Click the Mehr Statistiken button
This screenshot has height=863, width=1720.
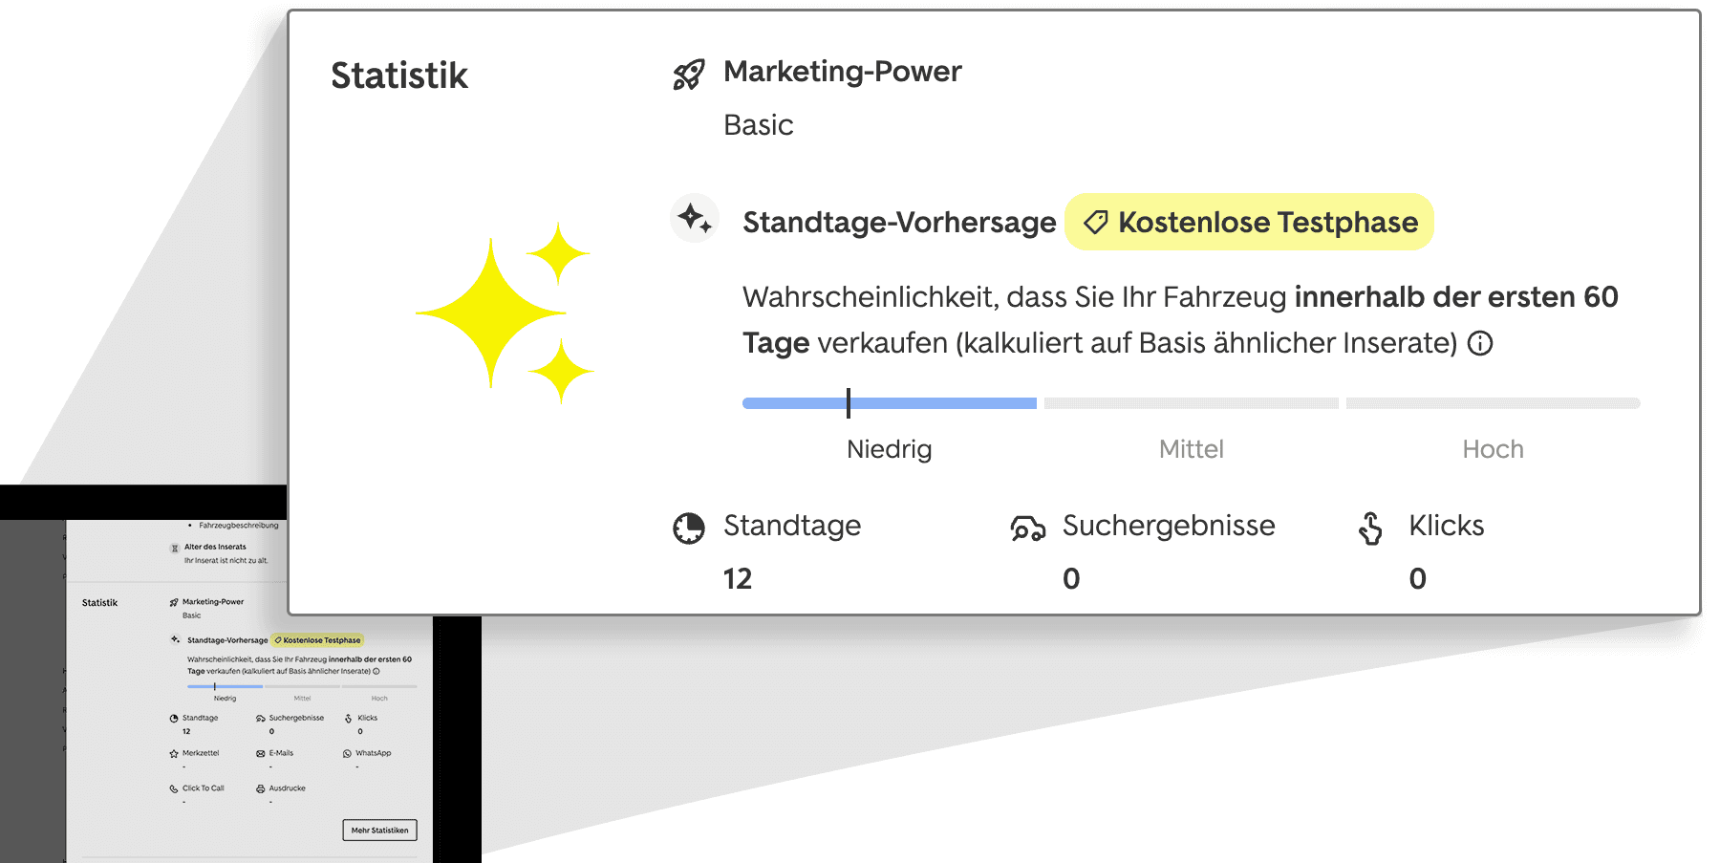[x=379, y=830]
